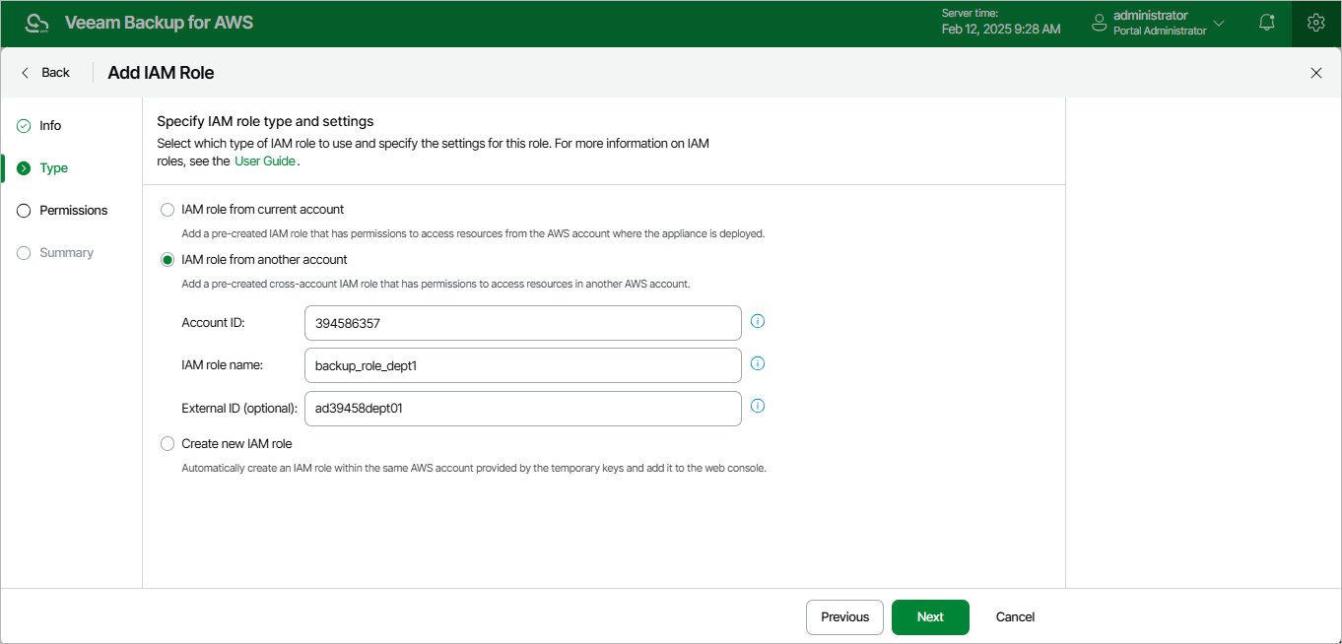The width and height of the screenshot is (1342, 644).
Task: Open the User Guide link
Action: pyautogui.click(x=265, y=161)
